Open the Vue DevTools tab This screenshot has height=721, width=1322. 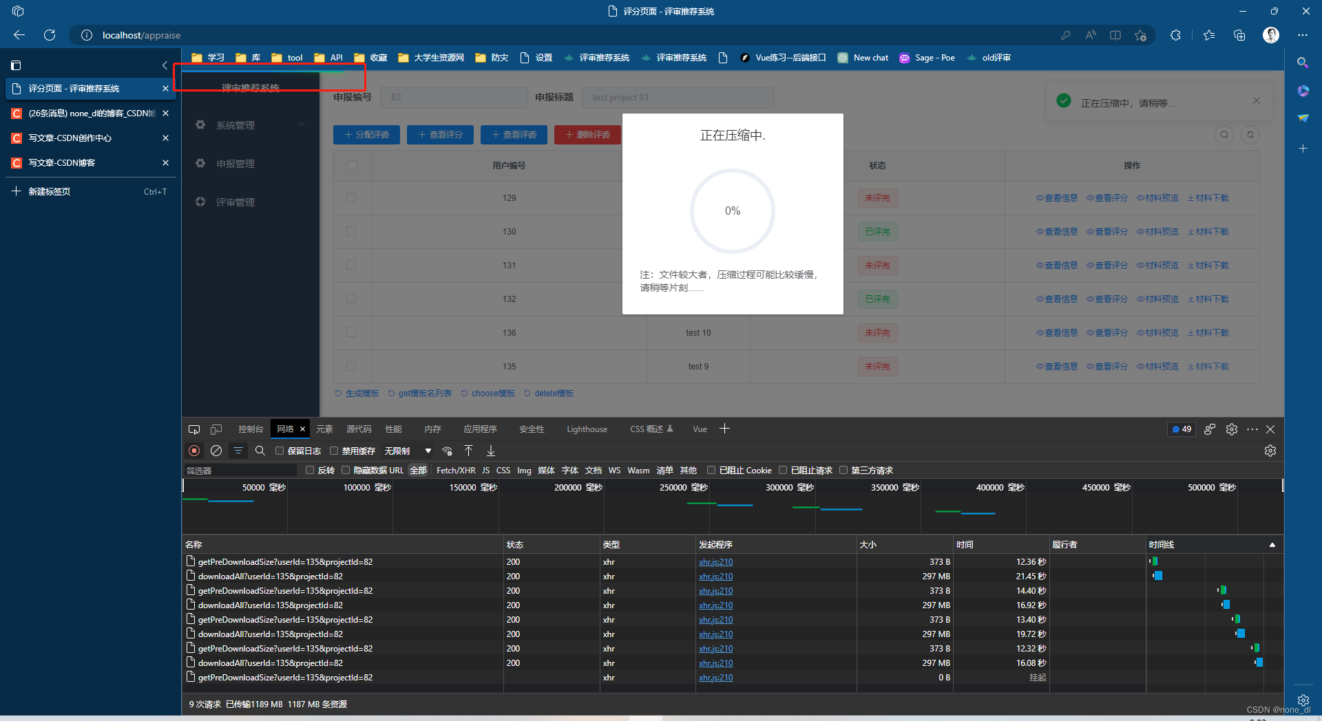point(700,429)
